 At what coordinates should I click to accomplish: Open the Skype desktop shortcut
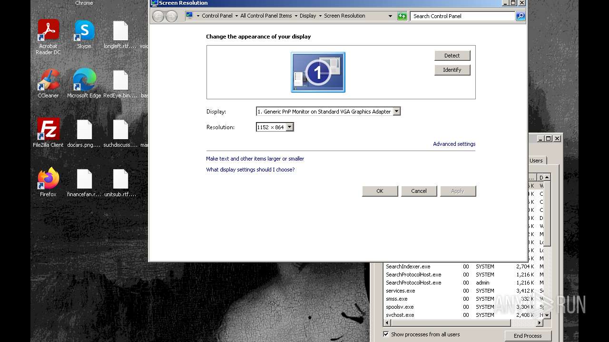(x=84, y=35)
